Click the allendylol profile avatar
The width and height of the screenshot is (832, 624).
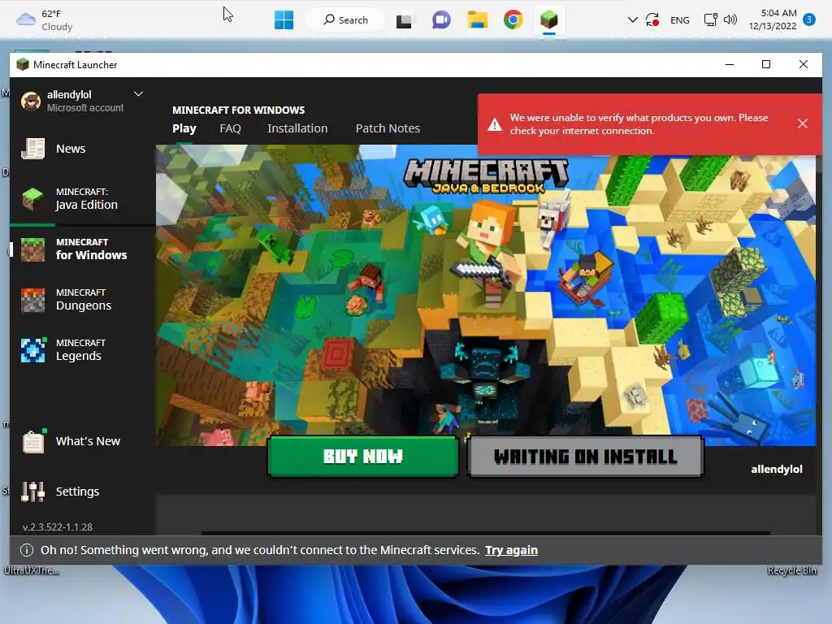pyautogui.click(x=31, y=101)
